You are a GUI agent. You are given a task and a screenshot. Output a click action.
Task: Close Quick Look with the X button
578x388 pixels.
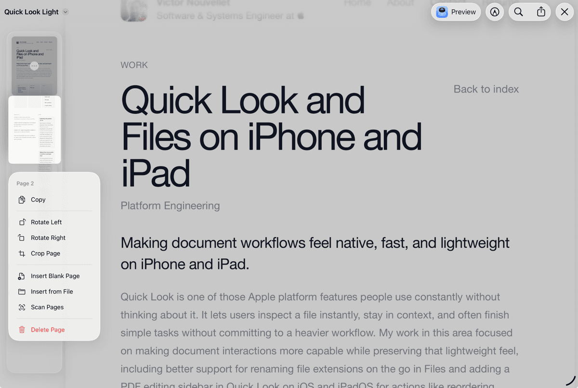(565, 12)
